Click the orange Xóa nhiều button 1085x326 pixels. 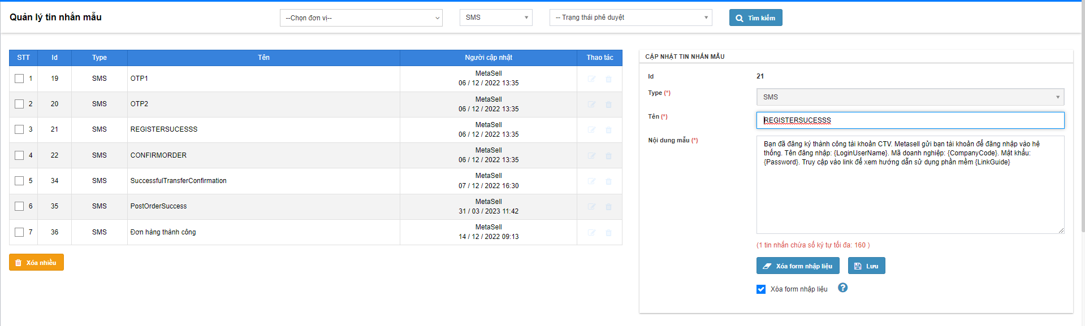(x=36, y=263)
